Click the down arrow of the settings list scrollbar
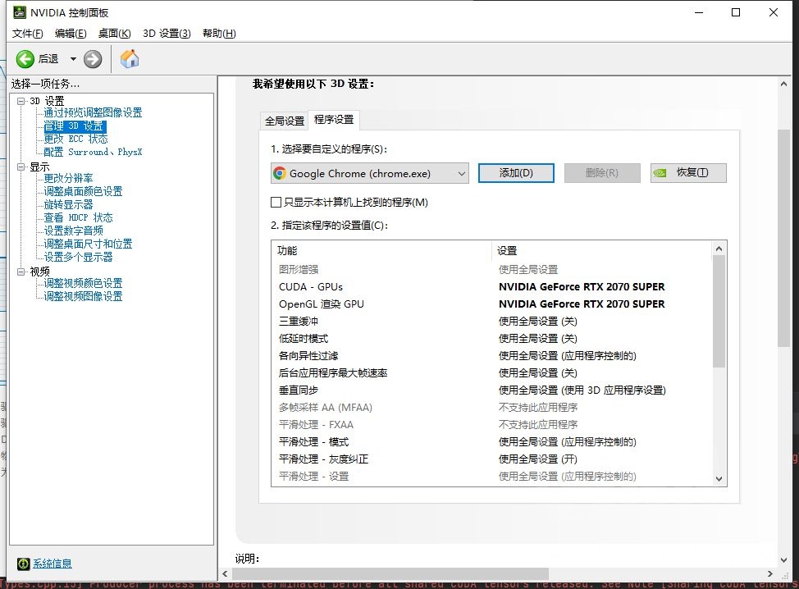The width and height of the screenshot is (799, 589). point(719,478)
